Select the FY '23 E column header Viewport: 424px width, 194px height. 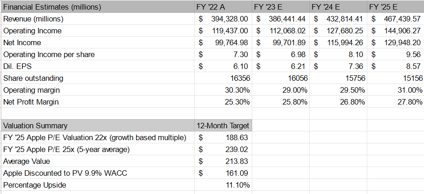pyautogui.click(x=281, y=7)
